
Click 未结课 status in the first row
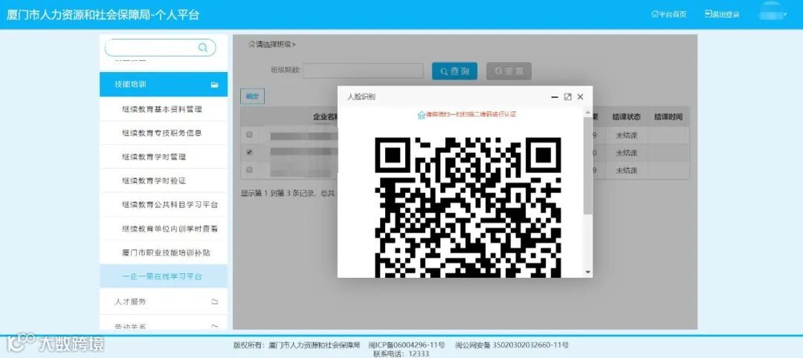pyautogui.click(x=626, y=135)
